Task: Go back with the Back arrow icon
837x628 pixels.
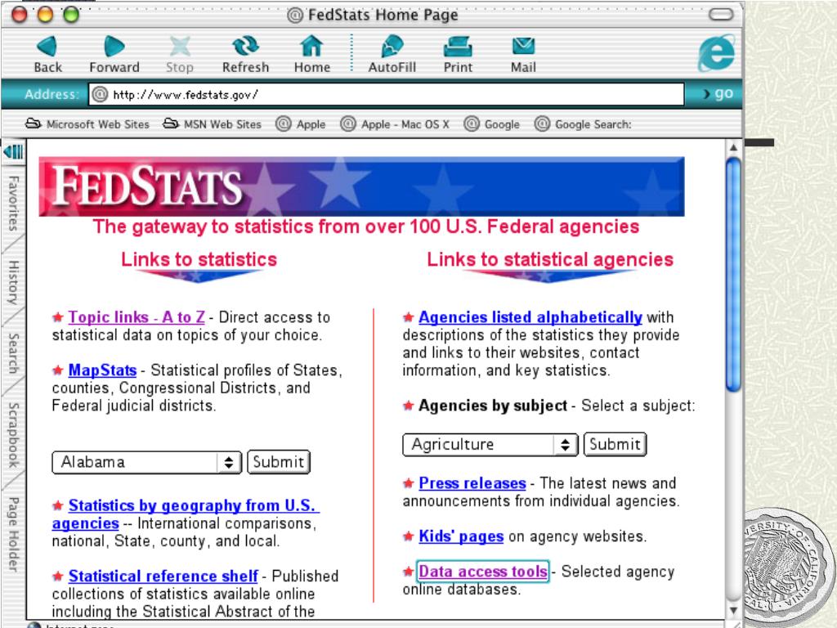Action: [x=47, y=47]
